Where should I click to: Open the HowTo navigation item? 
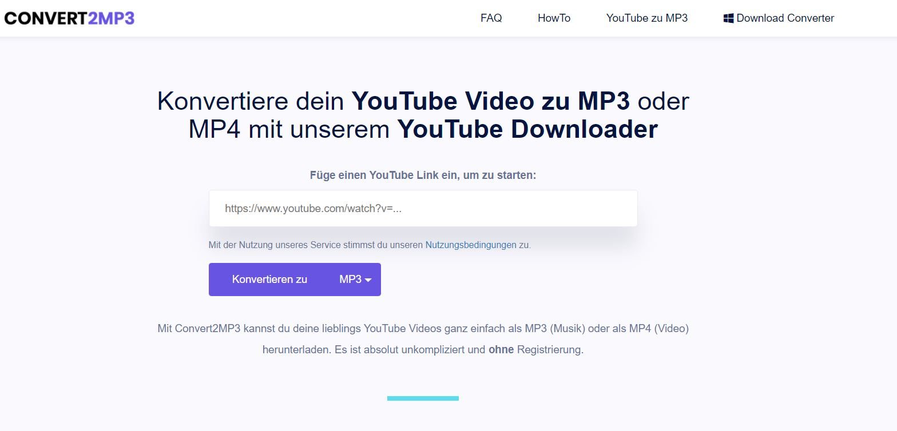point(554,18)
